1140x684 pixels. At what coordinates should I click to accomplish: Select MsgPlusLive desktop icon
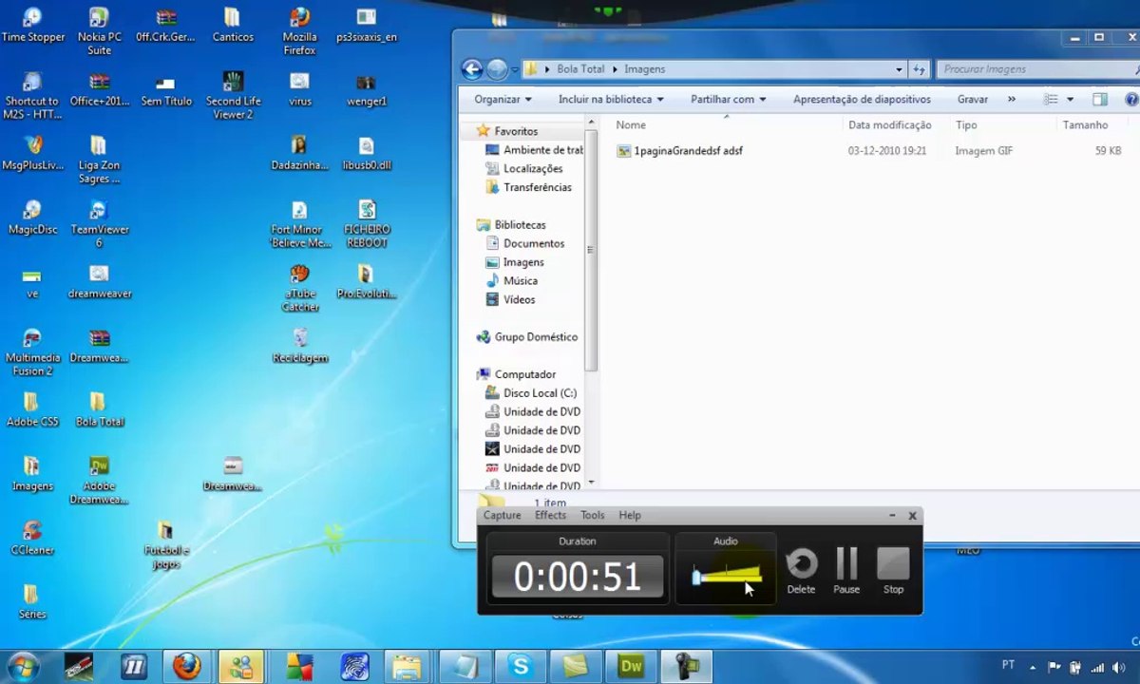[32, 153]
